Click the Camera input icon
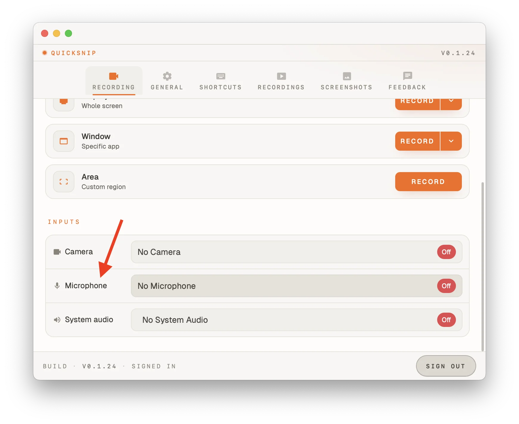The height and width of the screenshot is (424, 519). [x=57, y=252]
